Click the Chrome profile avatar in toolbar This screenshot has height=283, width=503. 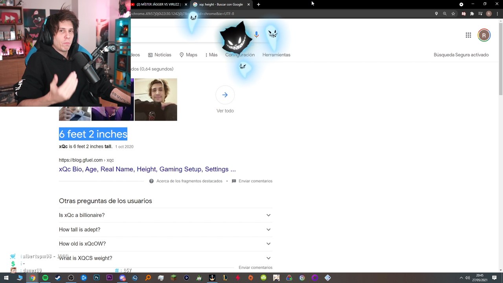pyautogui.click(x=489, y=14)
